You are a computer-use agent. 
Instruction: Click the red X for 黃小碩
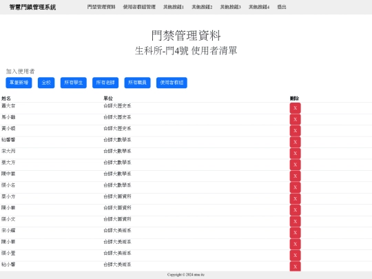(x=295, y=131)
